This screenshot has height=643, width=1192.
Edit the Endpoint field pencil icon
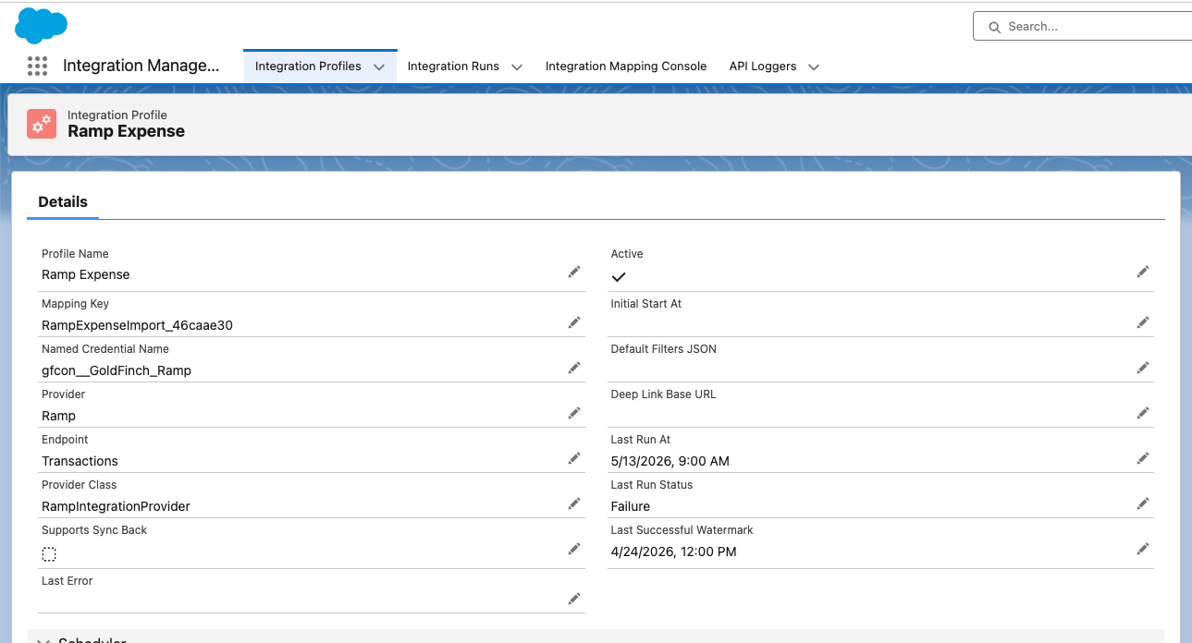click(x=574, y=458)
